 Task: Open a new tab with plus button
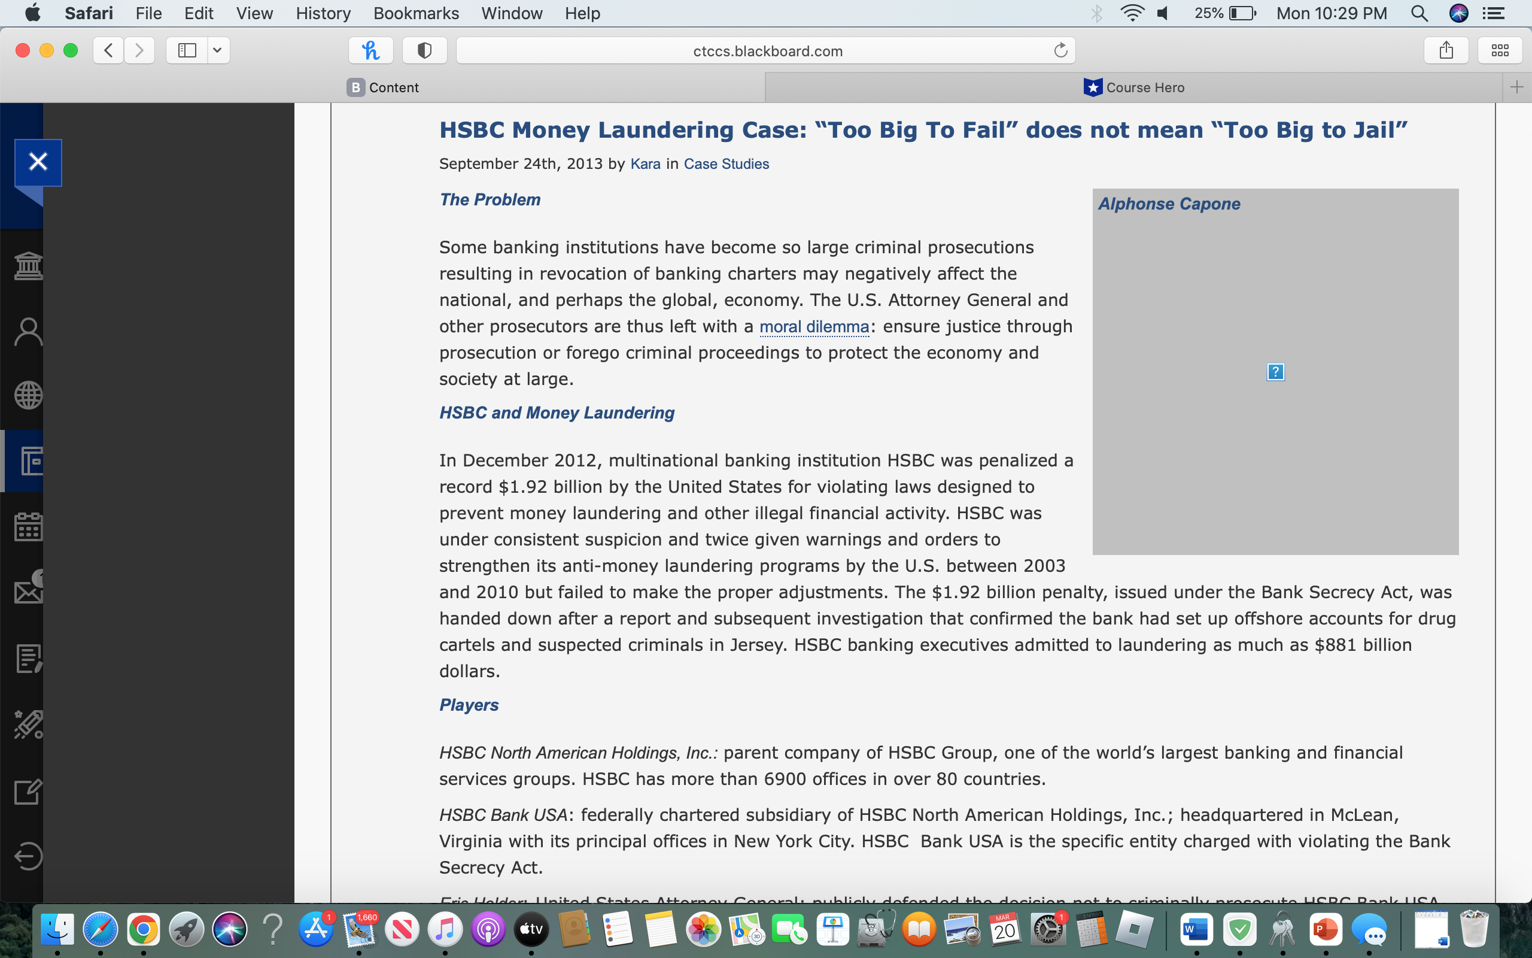pos(1517,87)
